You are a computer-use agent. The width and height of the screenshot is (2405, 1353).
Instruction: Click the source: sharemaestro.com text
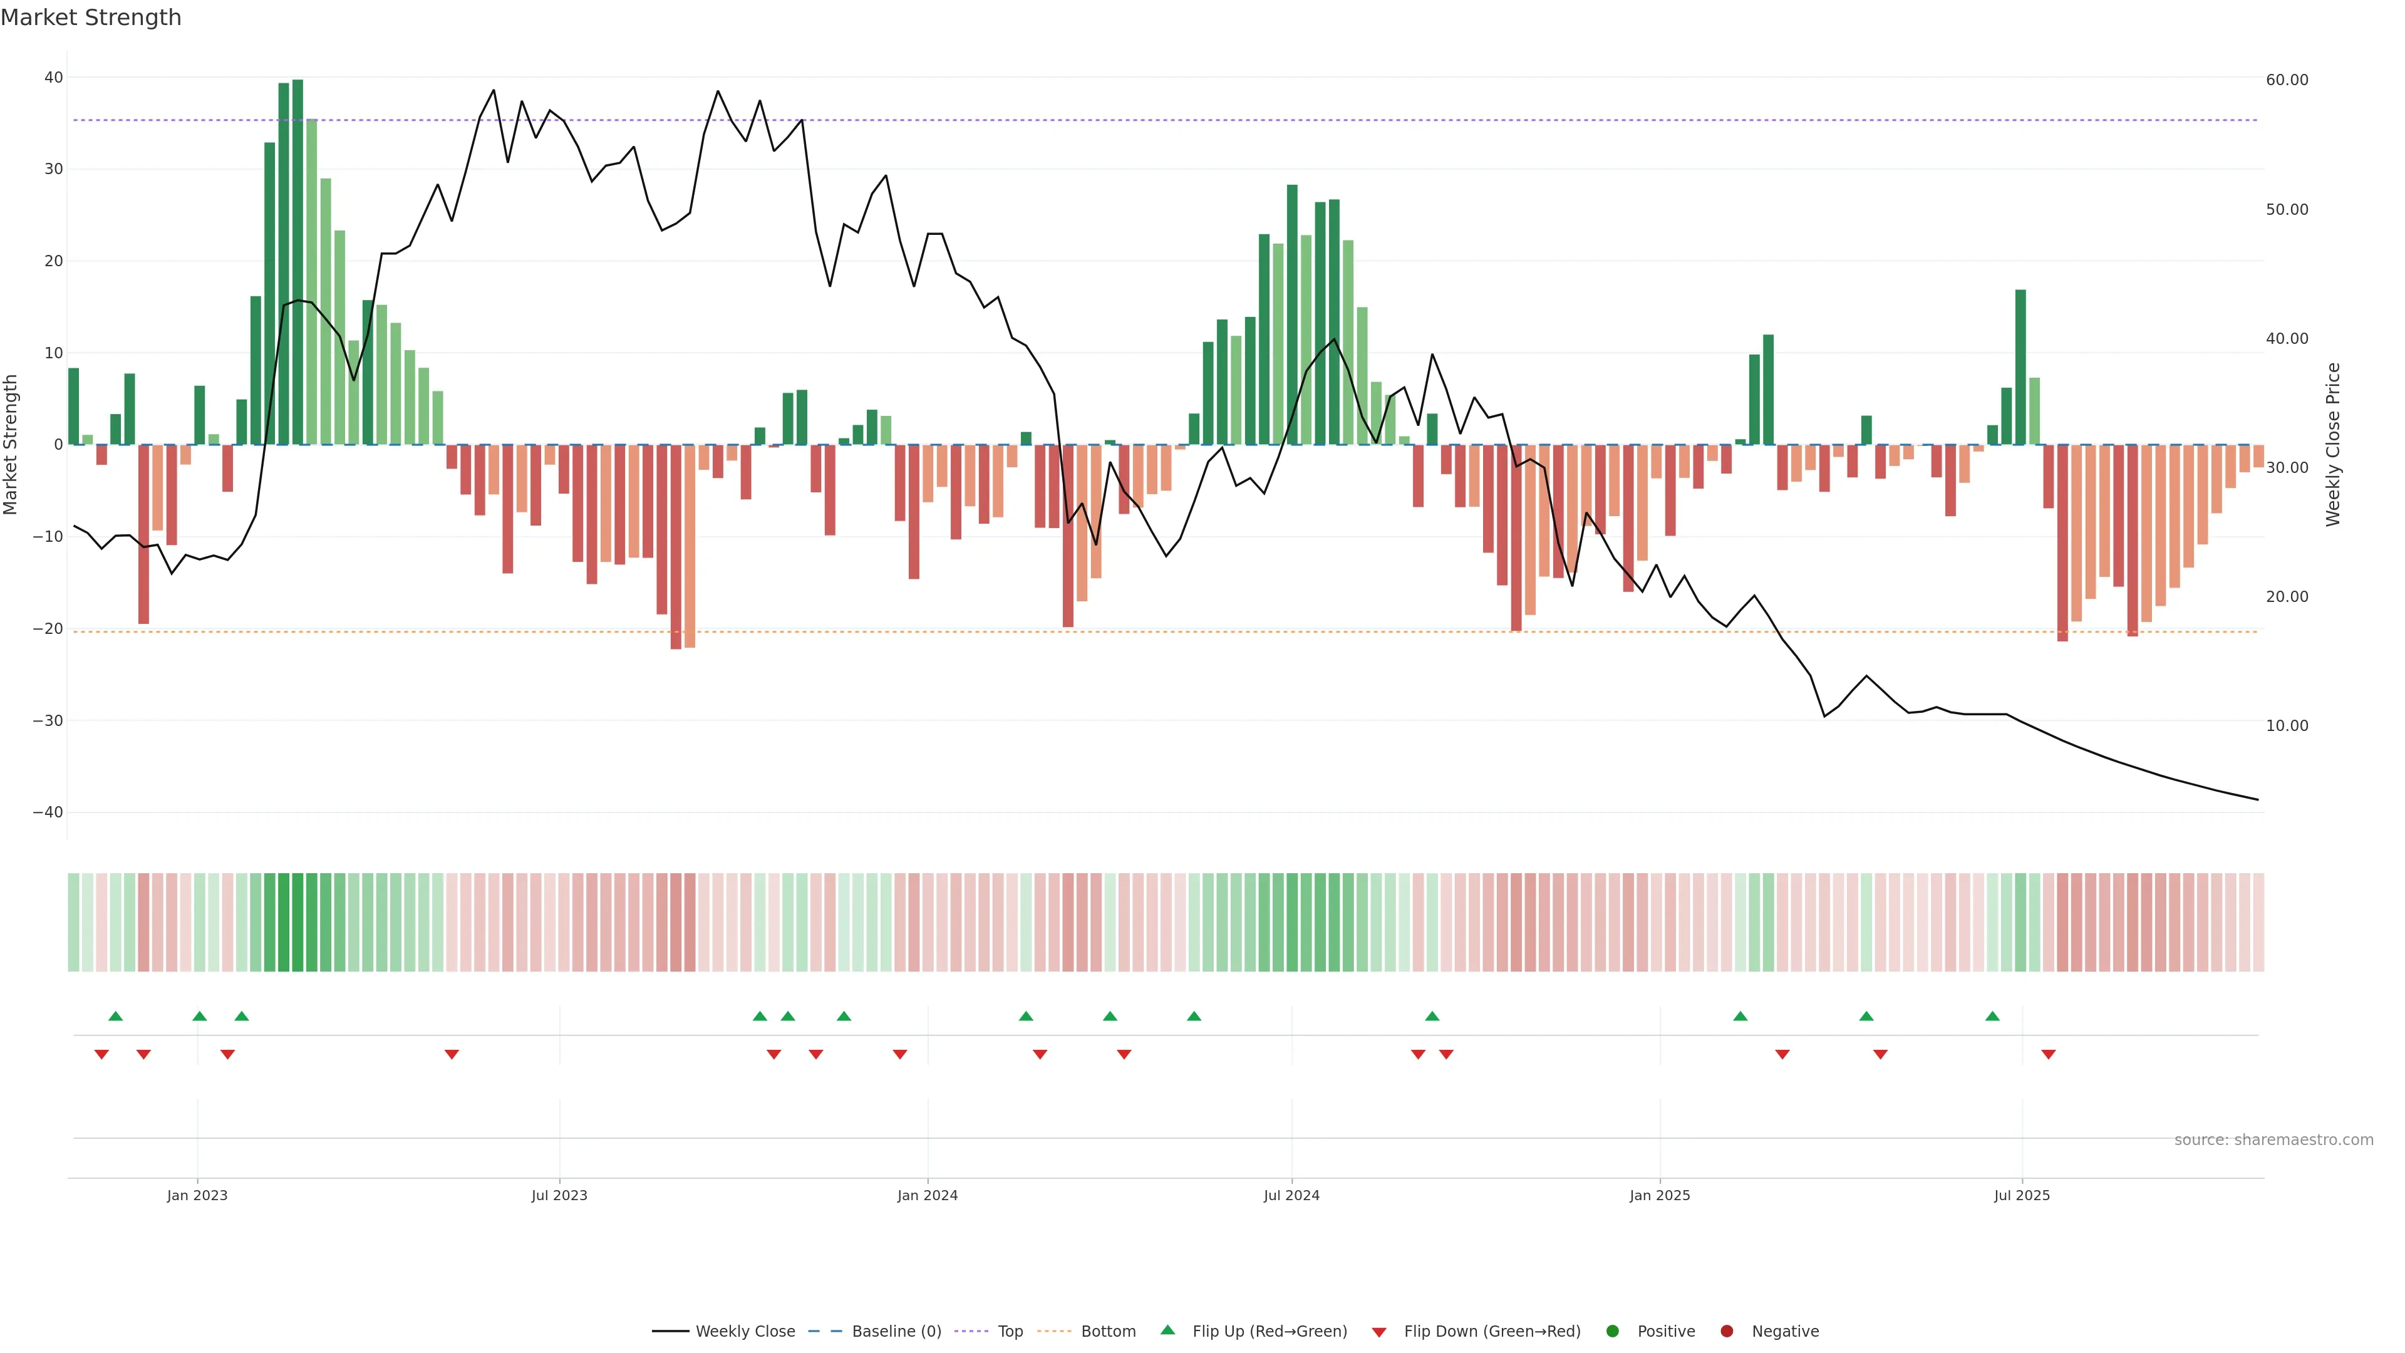(x=2273, y=1140)
